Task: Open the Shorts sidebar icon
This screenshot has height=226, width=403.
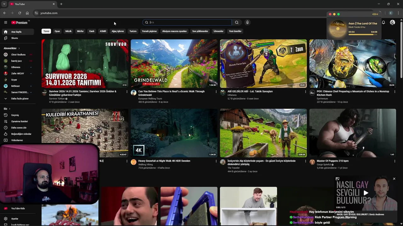Action: click(x=5, y=38)
